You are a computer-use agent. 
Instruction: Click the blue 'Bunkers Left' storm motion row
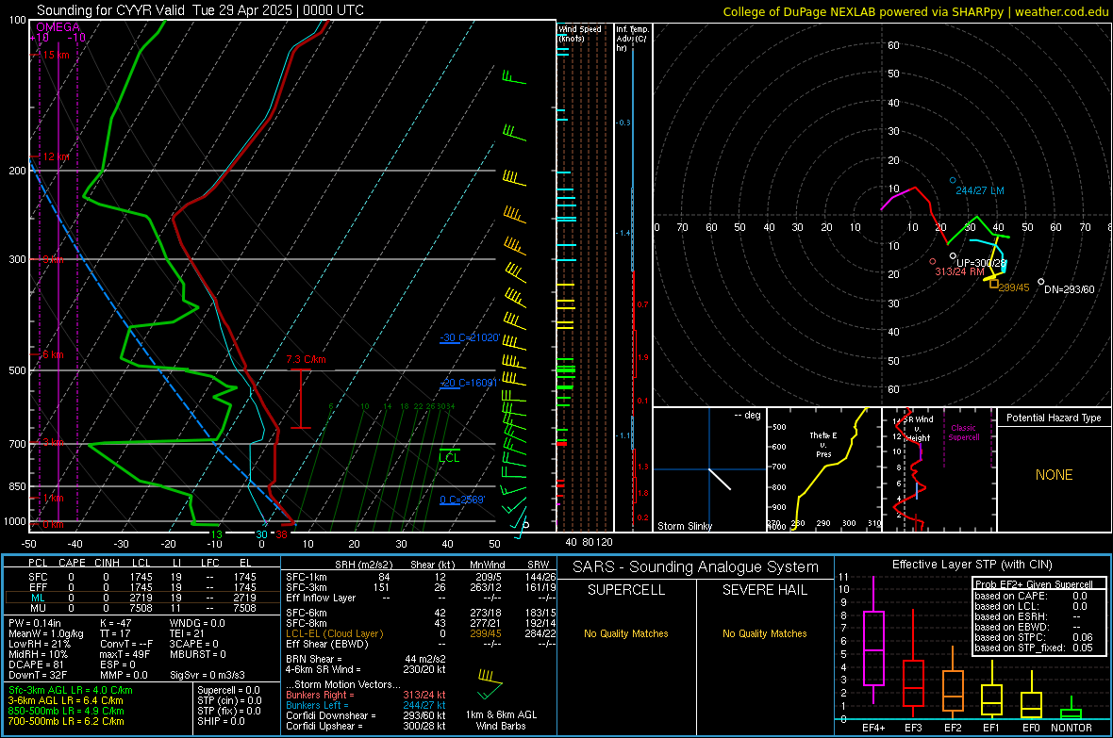[366, 705]
